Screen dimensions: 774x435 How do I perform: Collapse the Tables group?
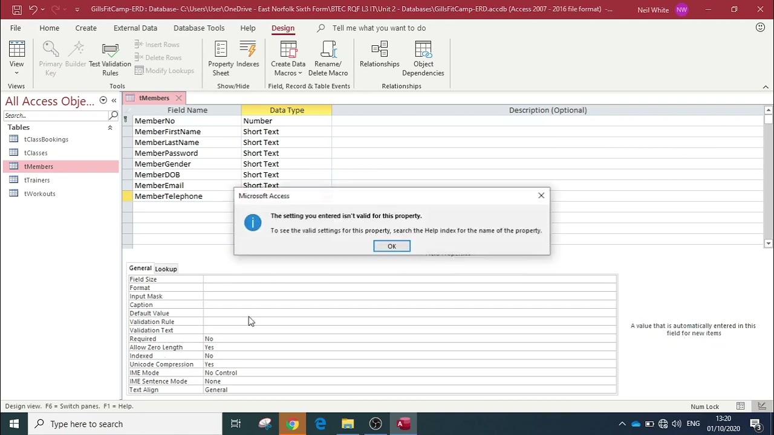pos(110,127)
